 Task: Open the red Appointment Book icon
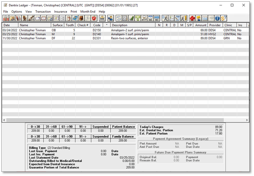click(19, 18)
